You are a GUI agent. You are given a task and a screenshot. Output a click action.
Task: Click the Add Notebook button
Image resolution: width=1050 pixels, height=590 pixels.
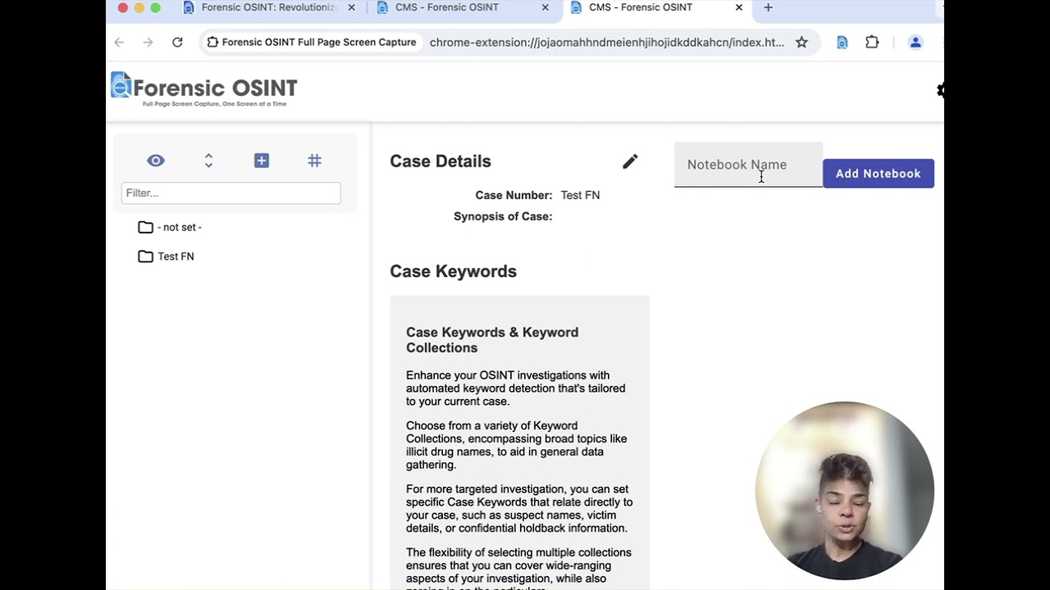click(879, 174)
